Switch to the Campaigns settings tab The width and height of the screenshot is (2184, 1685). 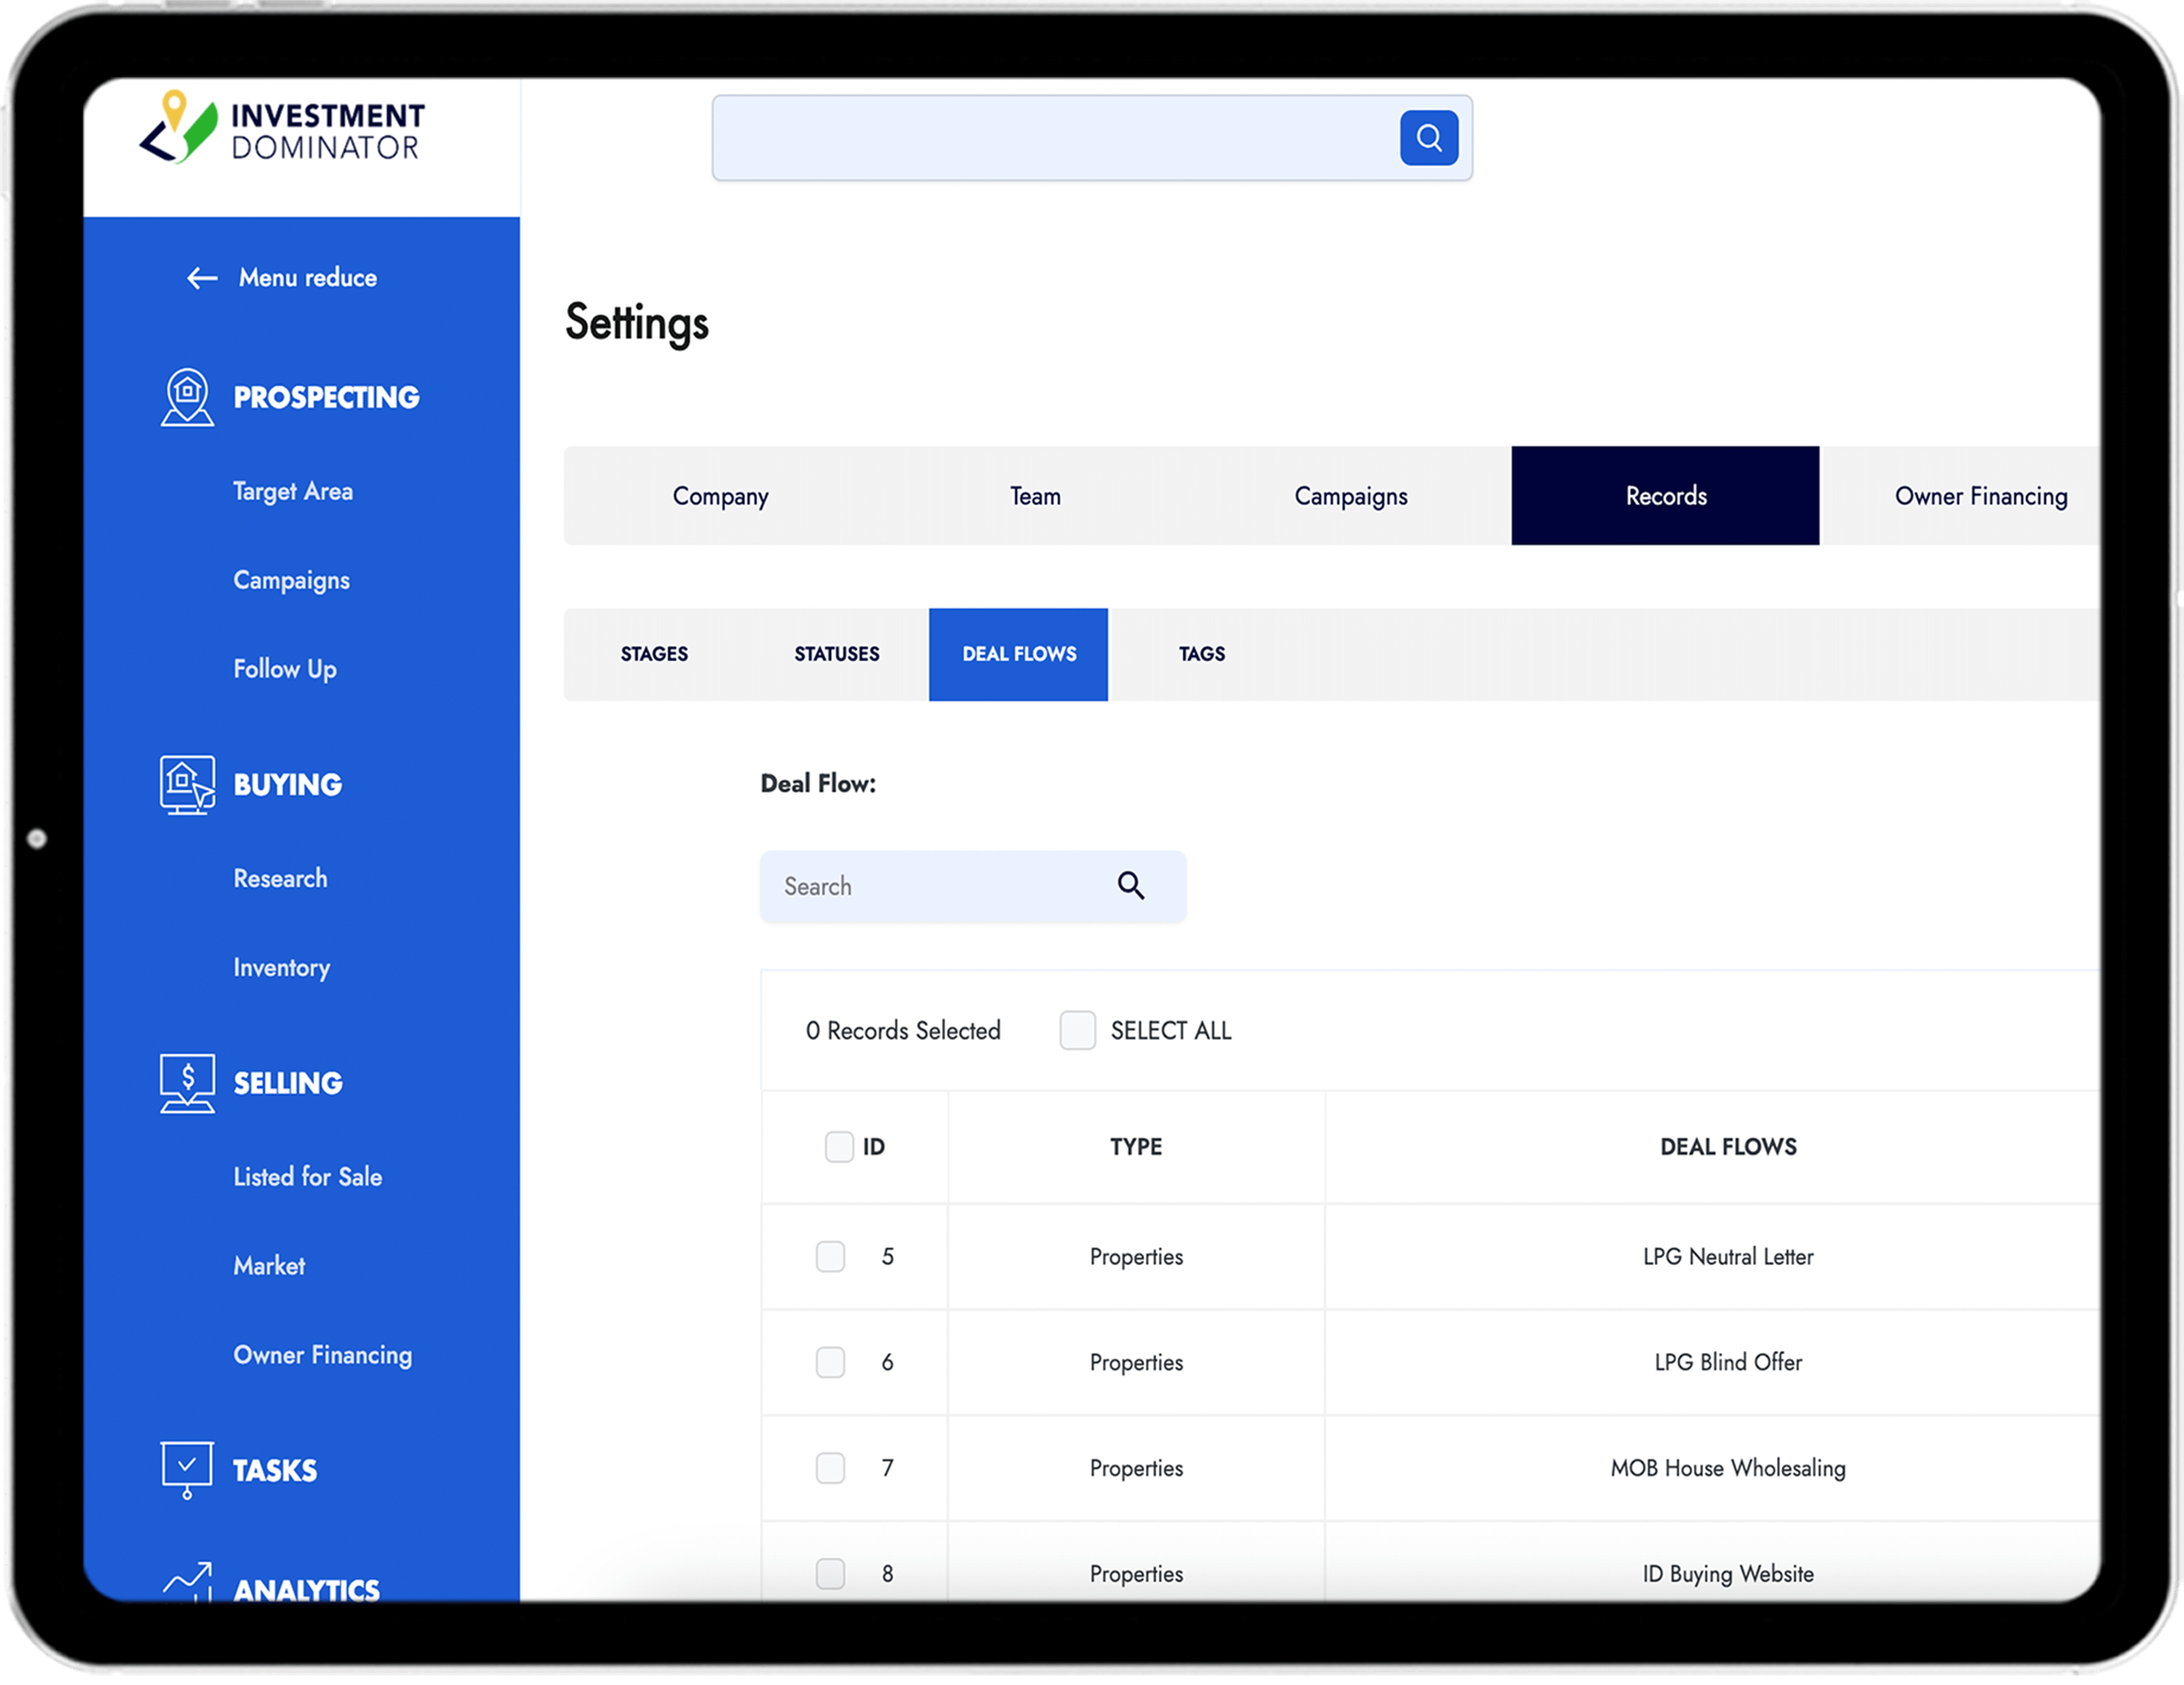click(x=1350, y=496)
